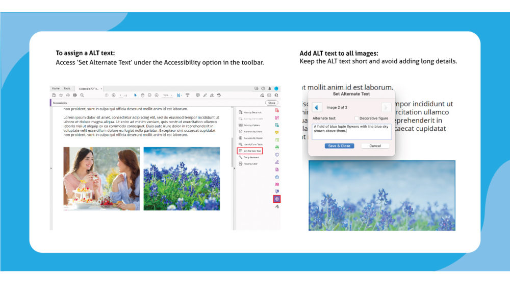Select the Accessible PDF document tab
510x286 pixels.
pyautogui.click(x=88, y=88)
